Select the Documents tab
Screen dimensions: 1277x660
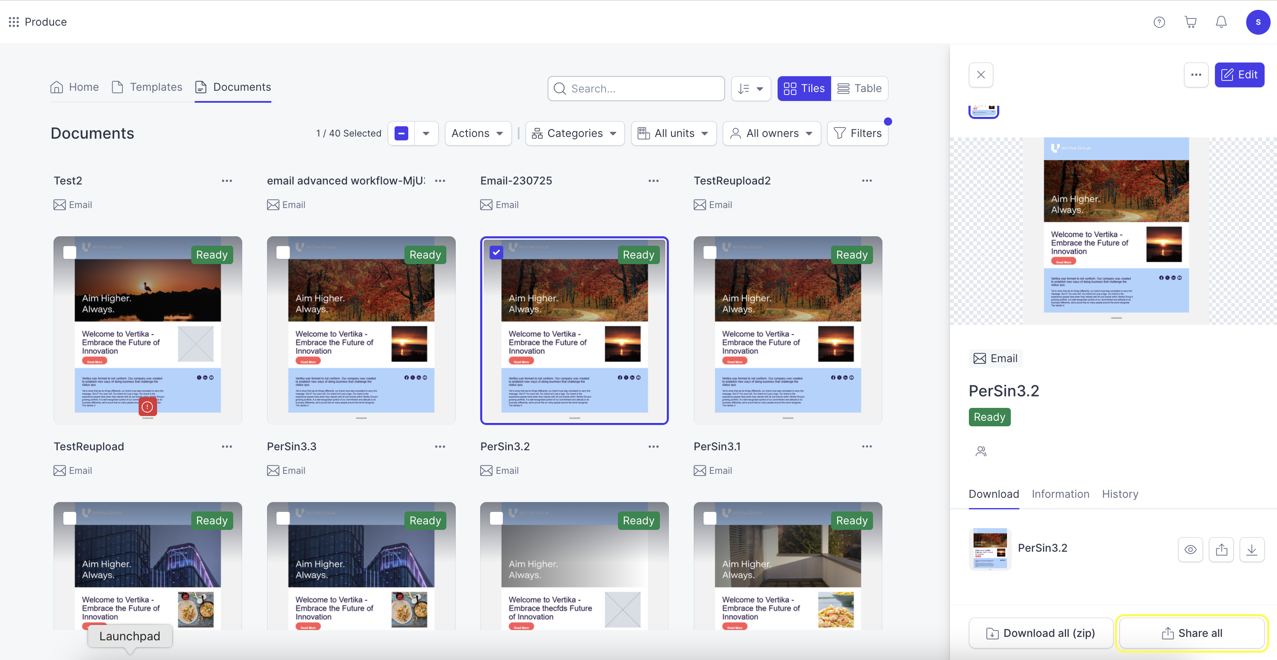click(233, 87)
